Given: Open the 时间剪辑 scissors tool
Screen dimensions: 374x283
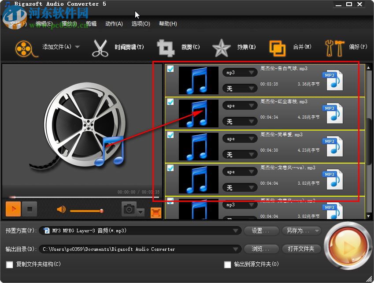Looking at the screenshot, I should pos(100,47).
